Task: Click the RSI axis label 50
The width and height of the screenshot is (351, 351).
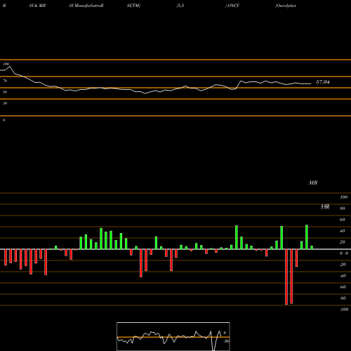Action: pos(5,92)
